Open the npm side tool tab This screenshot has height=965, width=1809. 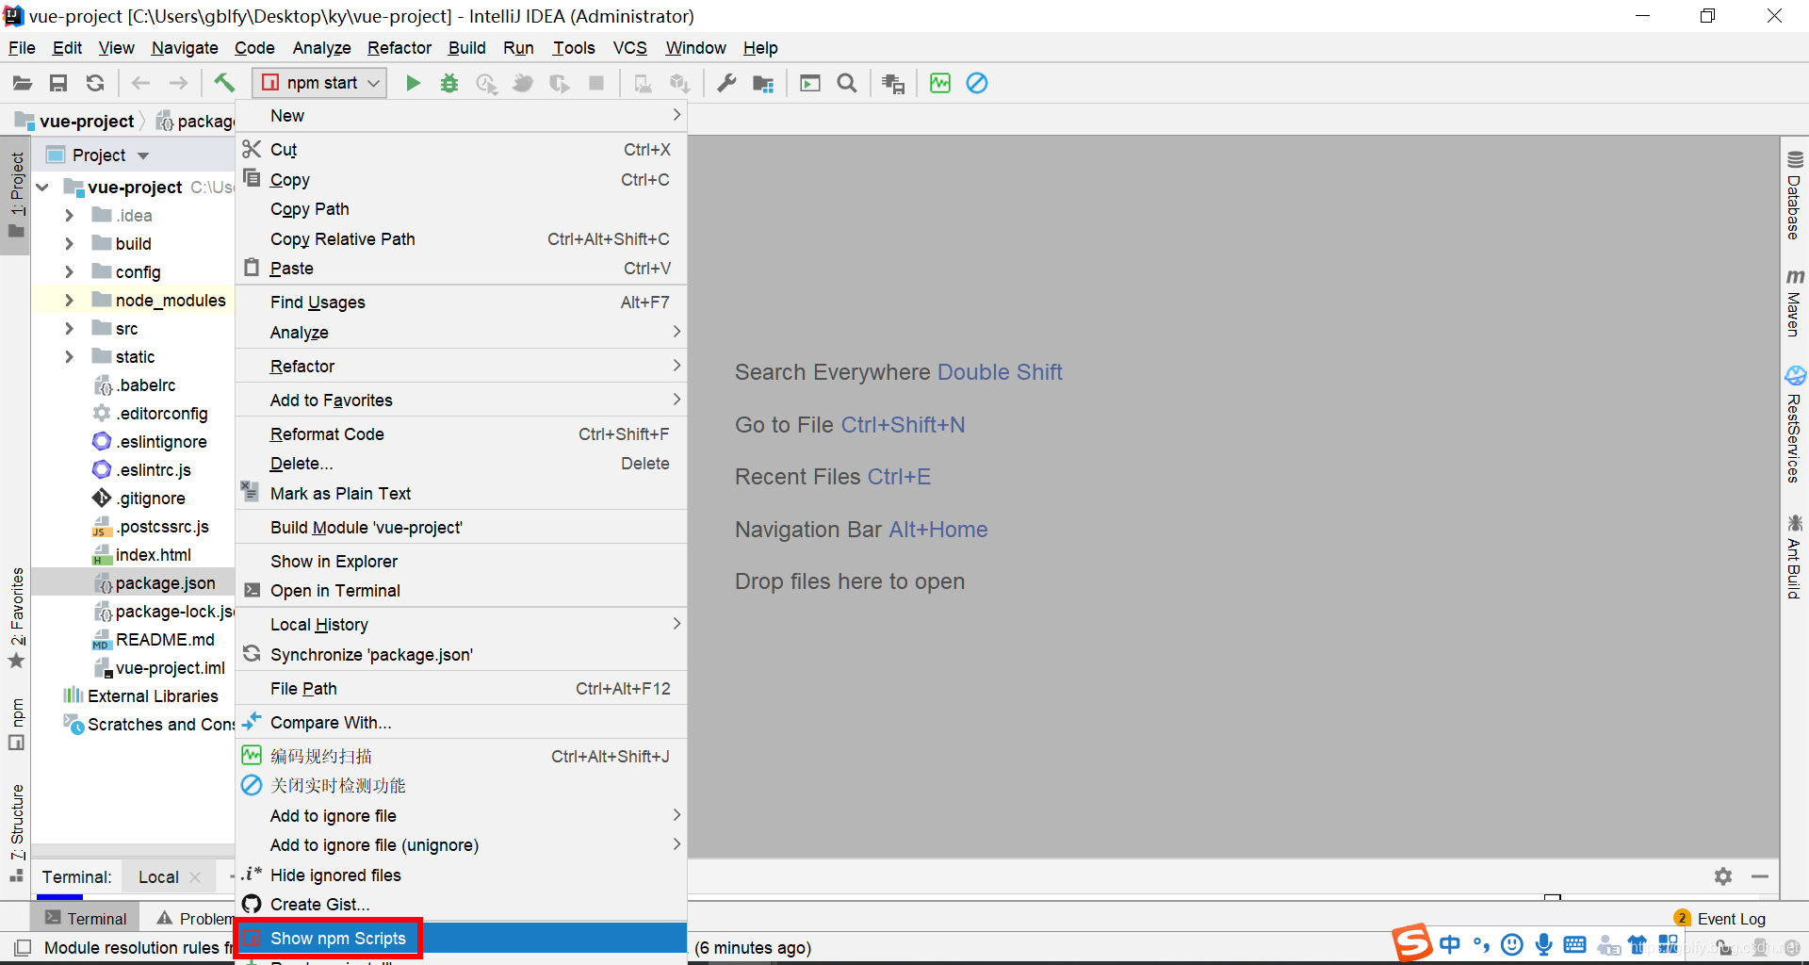[16, 724]
